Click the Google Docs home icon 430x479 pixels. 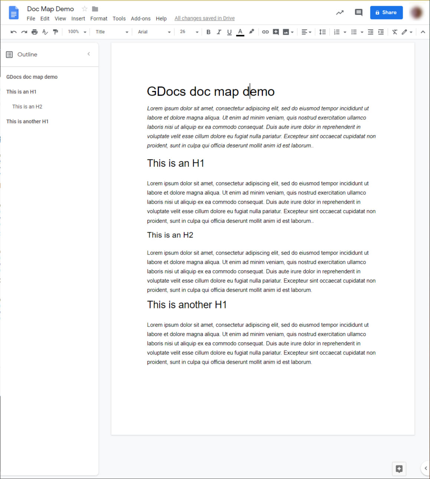(x=14, y=13)
